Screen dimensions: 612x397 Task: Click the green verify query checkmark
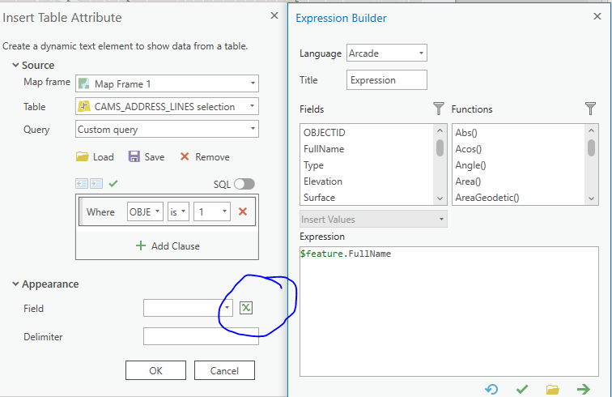(x=113, y=184)
